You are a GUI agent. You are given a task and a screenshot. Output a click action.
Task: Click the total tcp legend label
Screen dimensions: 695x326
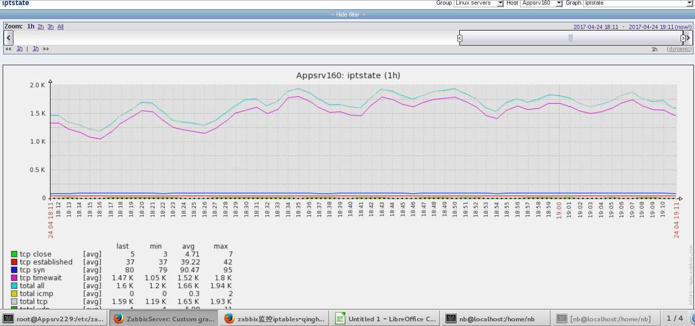click(34, 301)
